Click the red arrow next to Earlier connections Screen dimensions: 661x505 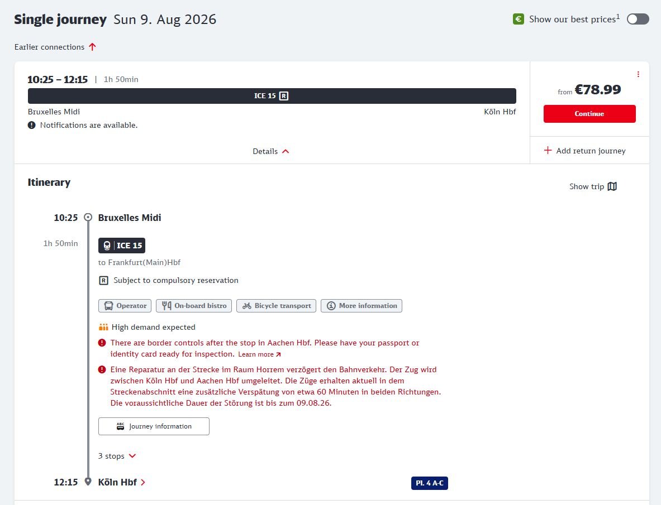(x=92, y=47)
